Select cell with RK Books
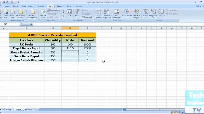The image size is (204, 114). [x=26, y=44]
